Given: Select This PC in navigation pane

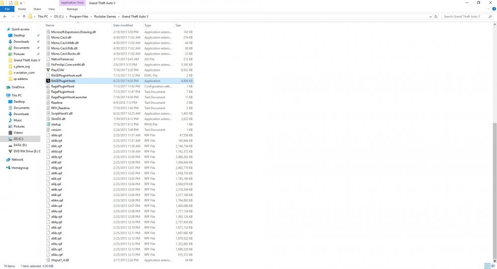Looking at the screenshot, I should coord(16,95).
